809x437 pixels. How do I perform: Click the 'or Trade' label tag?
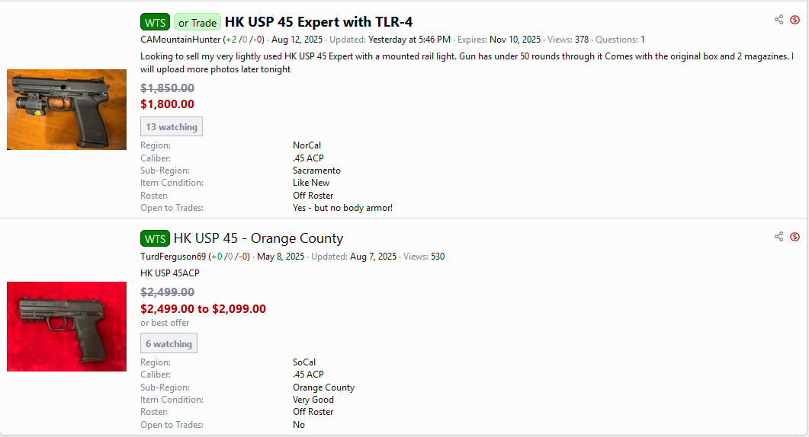197,22
